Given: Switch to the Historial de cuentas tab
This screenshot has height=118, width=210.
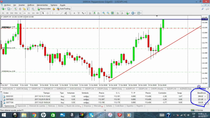Looking at the screenshot, I should click(37, 106).
